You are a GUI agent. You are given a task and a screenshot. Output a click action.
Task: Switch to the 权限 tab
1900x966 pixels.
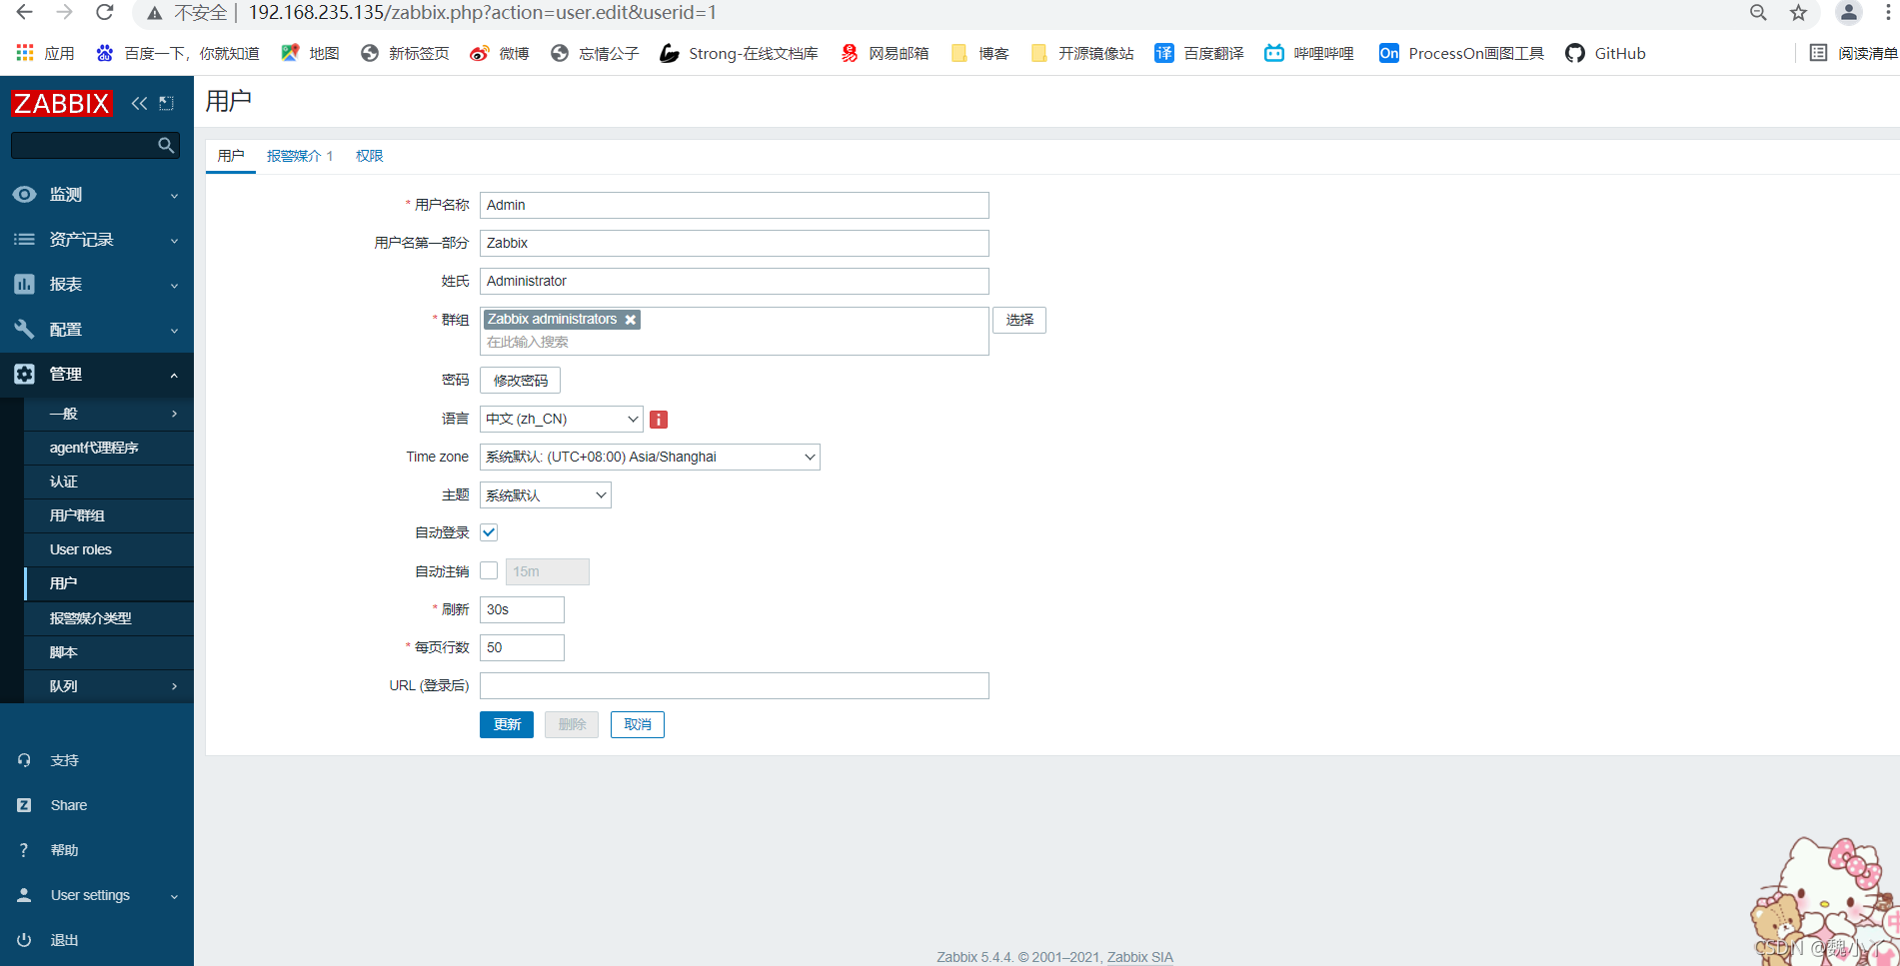pyautogui.click(x=370, y=156)
